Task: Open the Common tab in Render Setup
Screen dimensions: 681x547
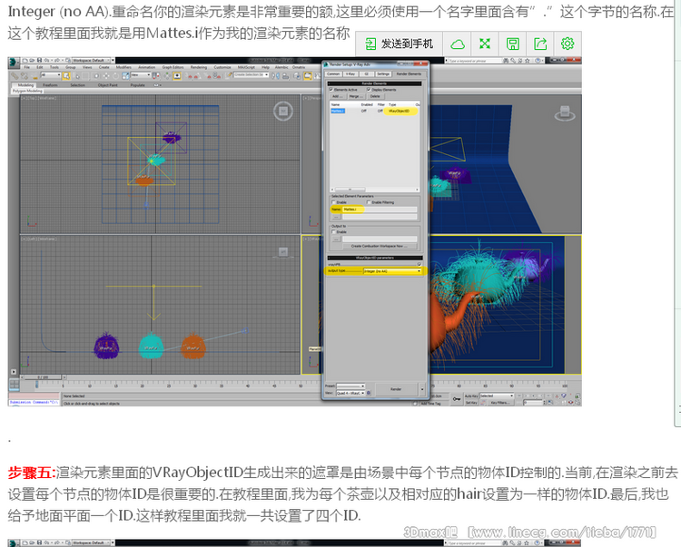Action: 333,74
